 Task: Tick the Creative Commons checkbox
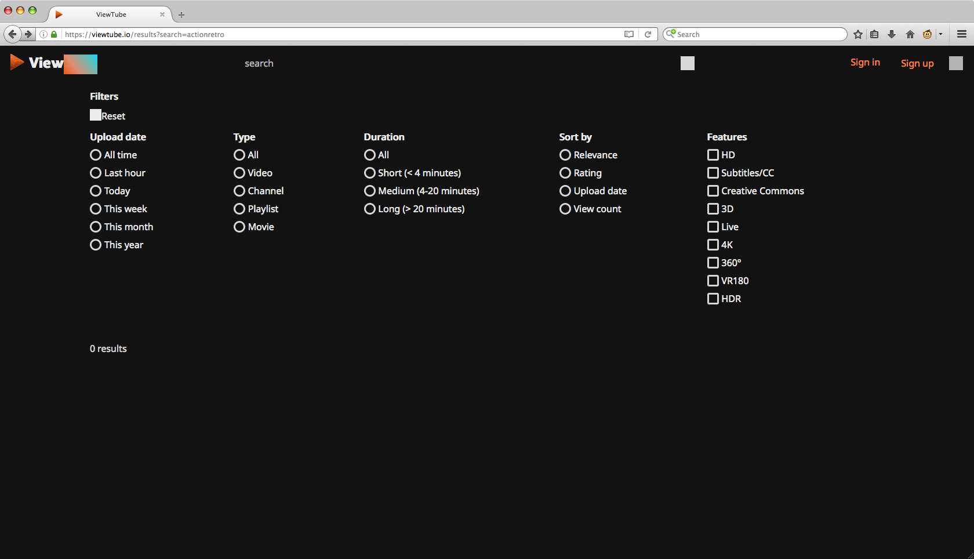(x=713, y=191)
